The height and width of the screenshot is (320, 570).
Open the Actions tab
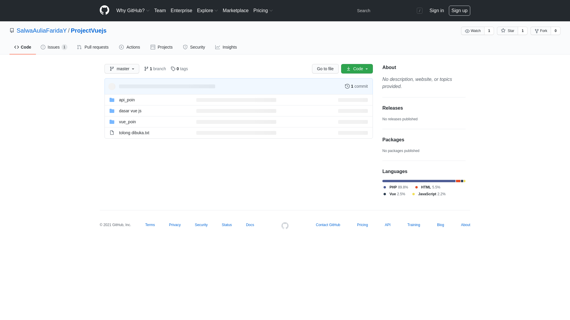pos(129,47)
